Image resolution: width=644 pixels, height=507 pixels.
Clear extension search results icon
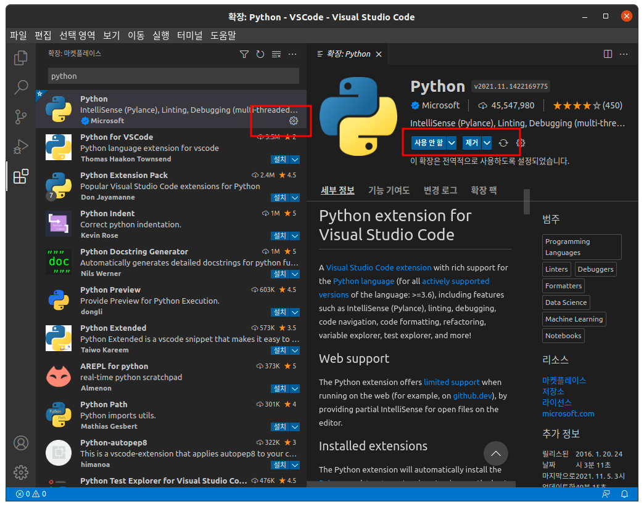[276, 54]
